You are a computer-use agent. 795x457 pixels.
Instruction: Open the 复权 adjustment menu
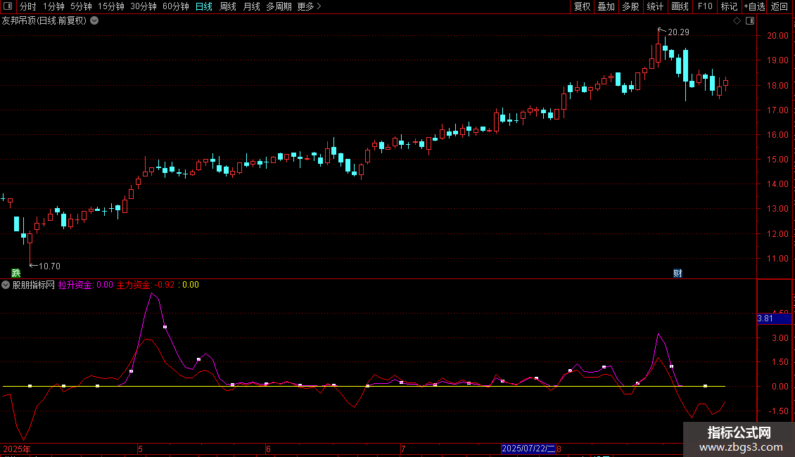click(582, 6)
